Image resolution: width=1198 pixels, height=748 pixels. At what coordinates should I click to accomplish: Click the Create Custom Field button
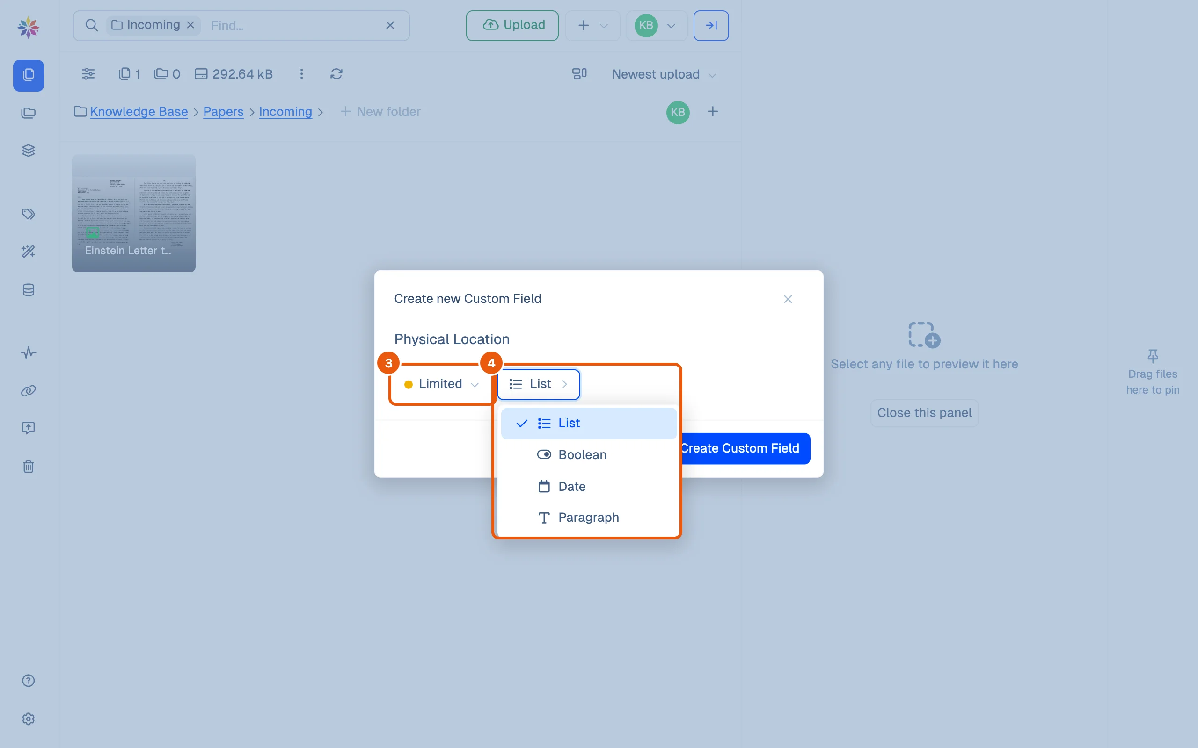[x=746, y=448]
